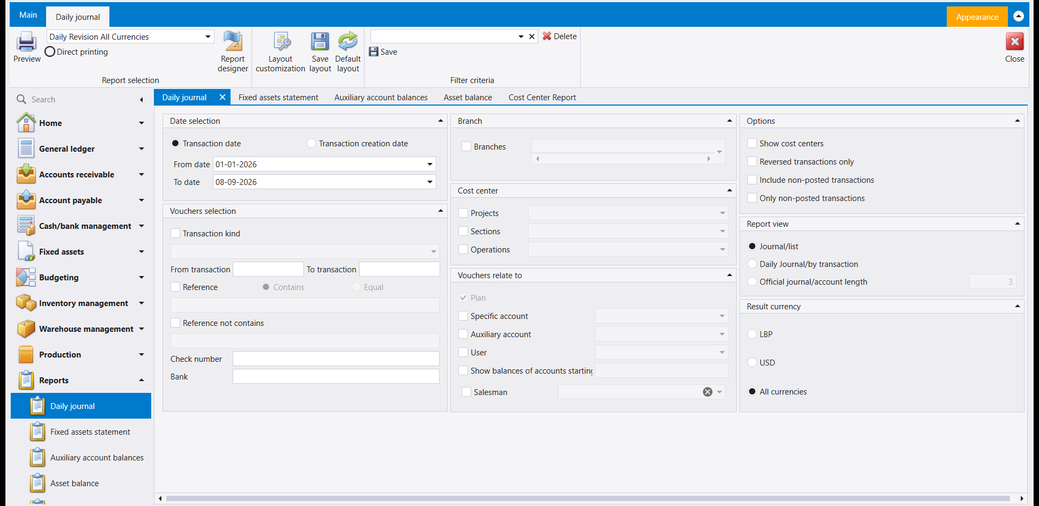Open the Inventory management icon
The width and height of the screenshot is (1039, 506).
coord(26,303)
